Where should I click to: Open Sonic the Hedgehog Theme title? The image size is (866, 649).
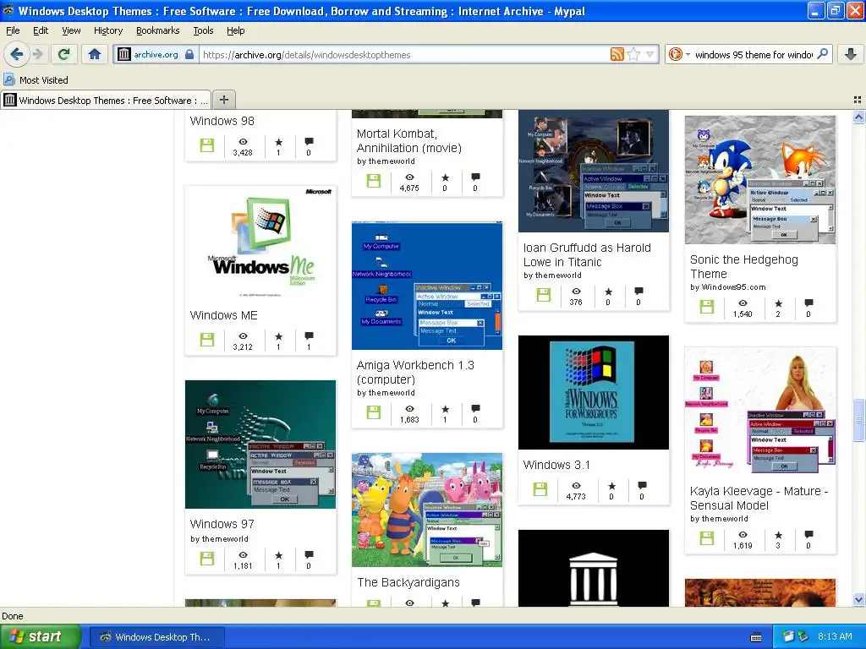[744, 266]
